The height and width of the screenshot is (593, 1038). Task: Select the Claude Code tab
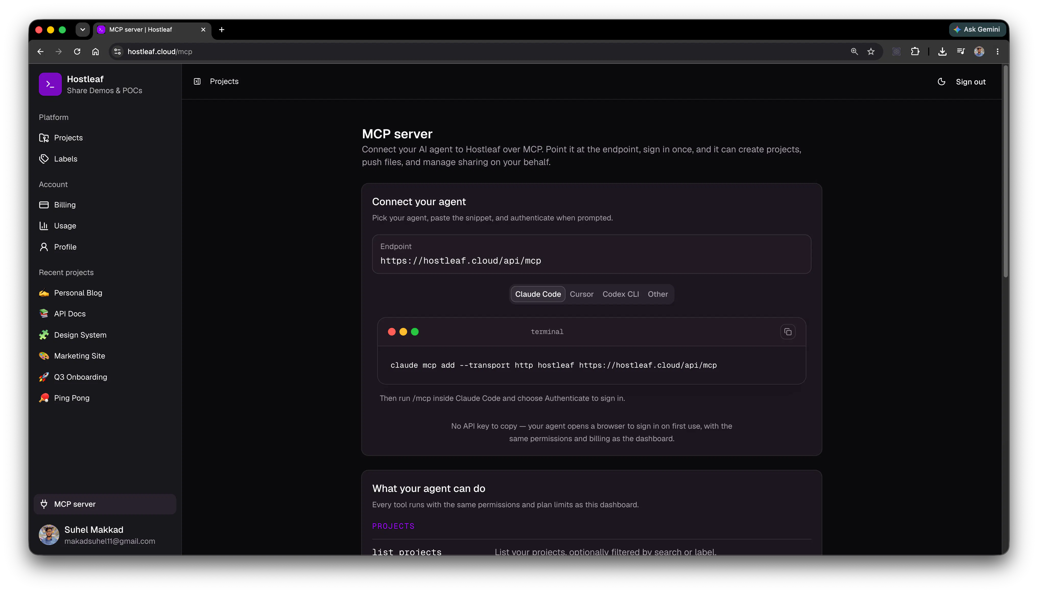pyautogui.click(x=538, y=294)
